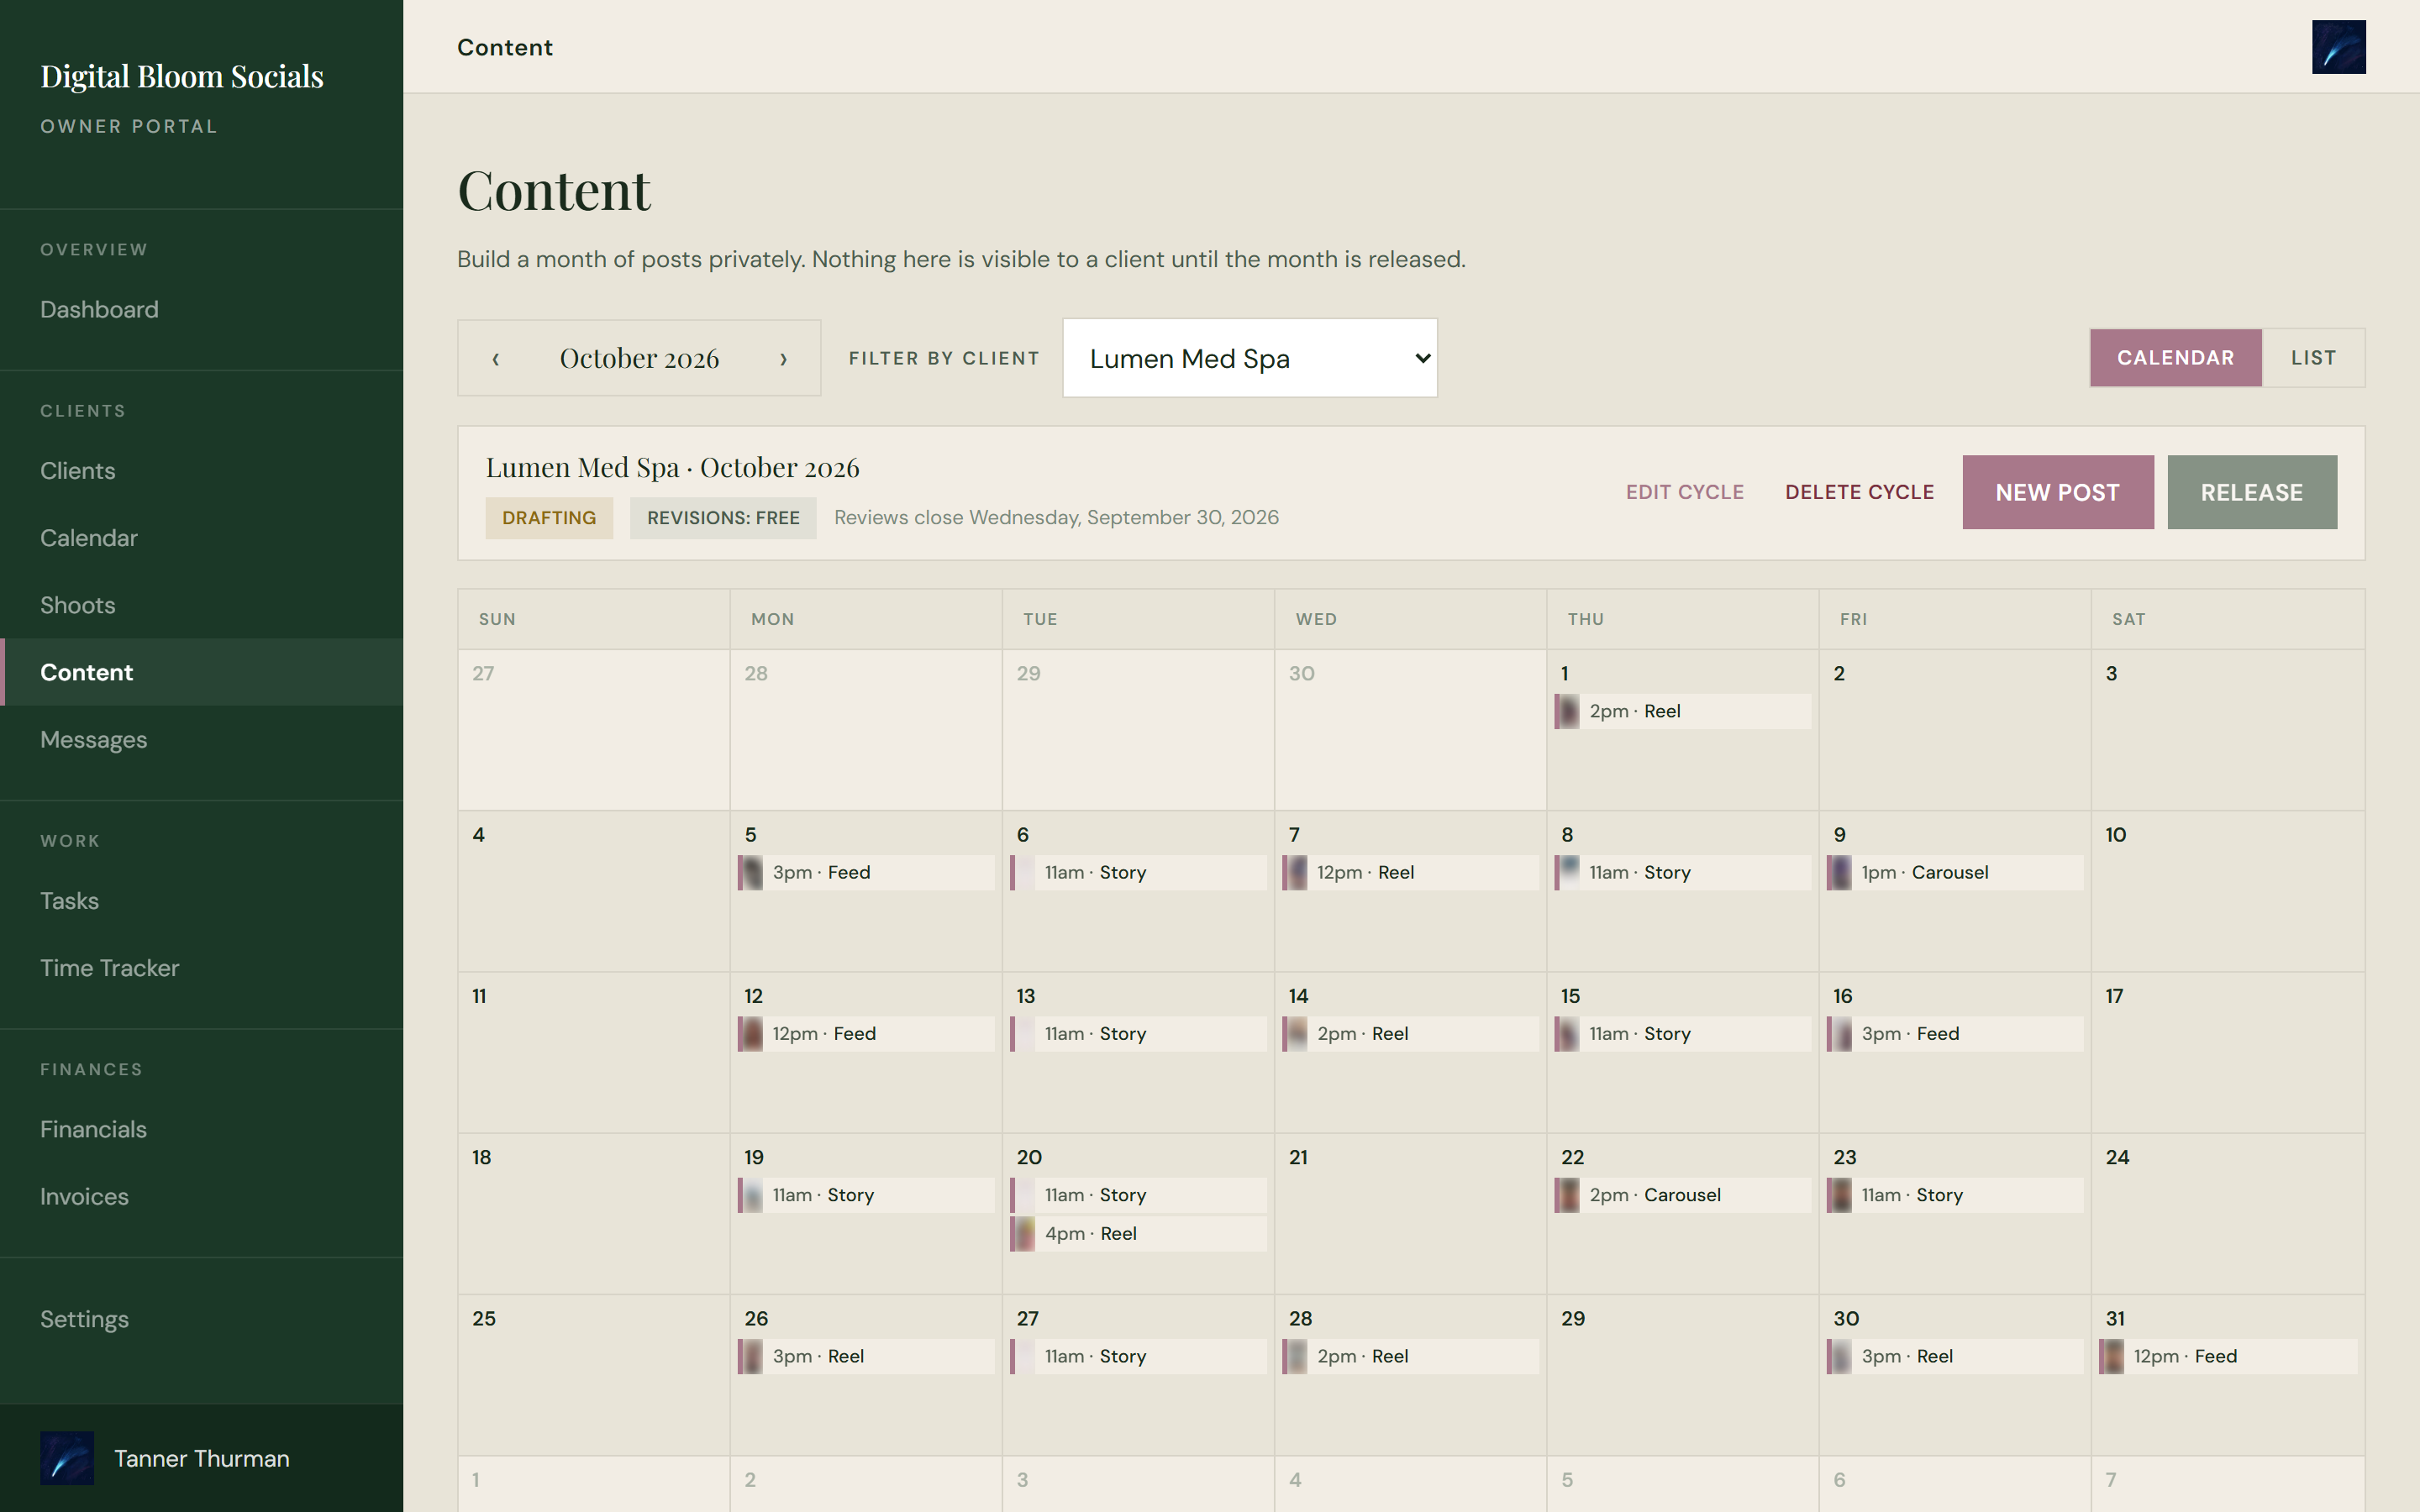
Task: Switch to List view
Action: tap(2313, 358)
